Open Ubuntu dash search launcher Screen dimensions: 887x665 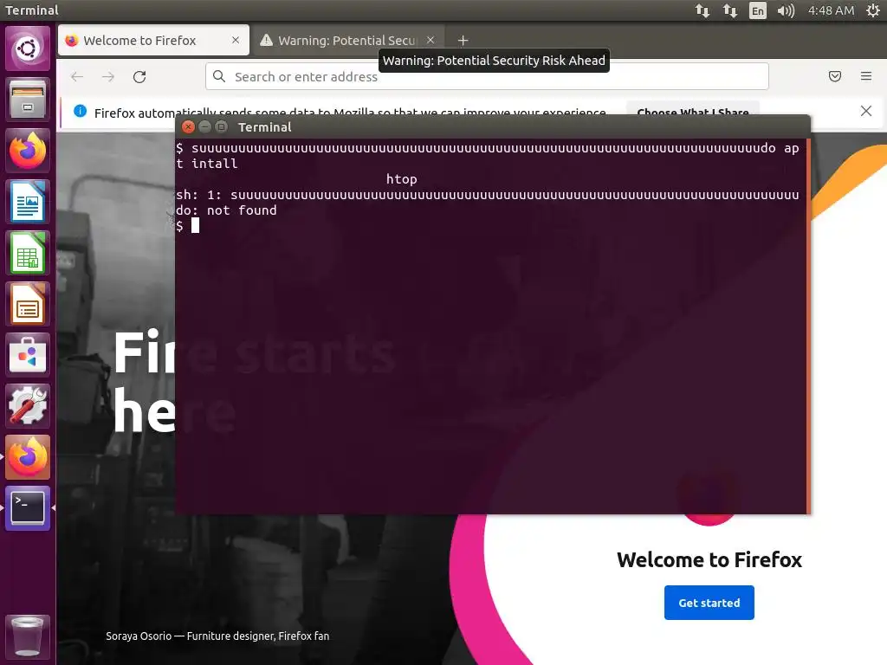click(27, 48)
